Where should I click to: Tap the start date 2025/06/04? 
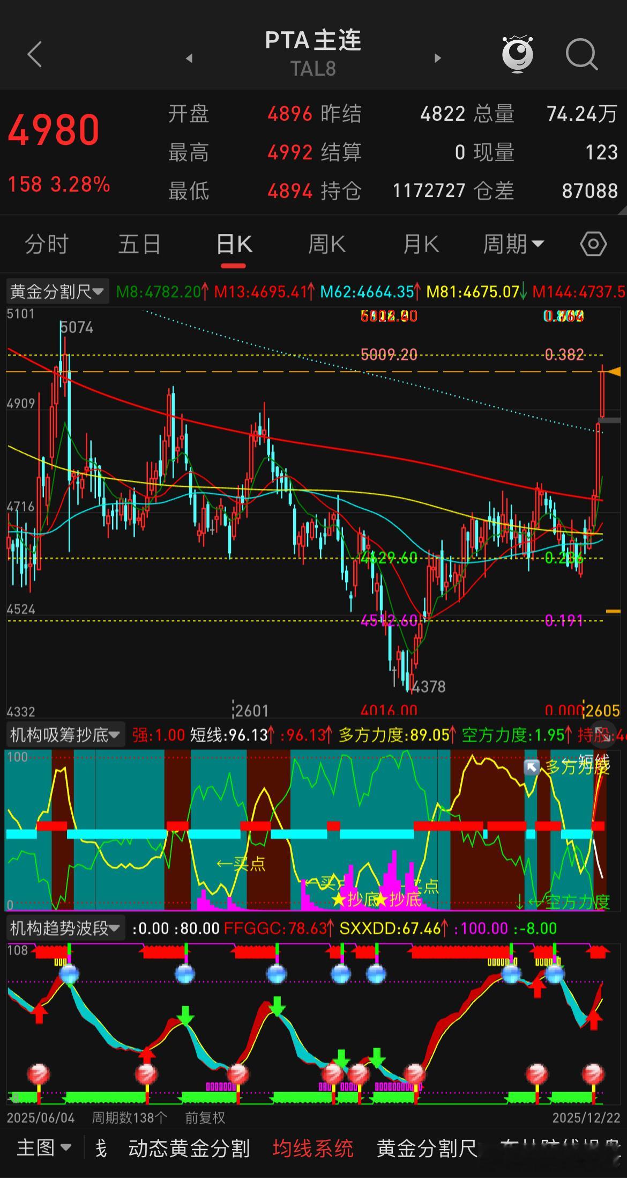tap(41, 1117)
